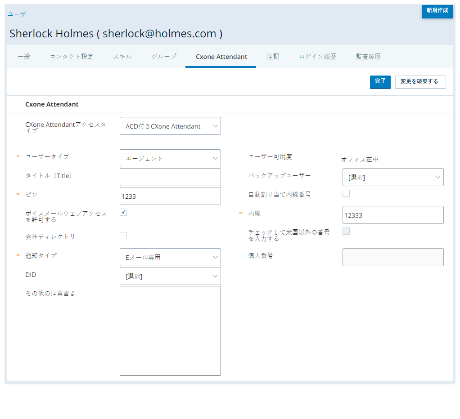The height and width of the screenshot is (419, 460).
Task: Switch to the コンタクト設定 tab
Action: click(x=72, y=57)
